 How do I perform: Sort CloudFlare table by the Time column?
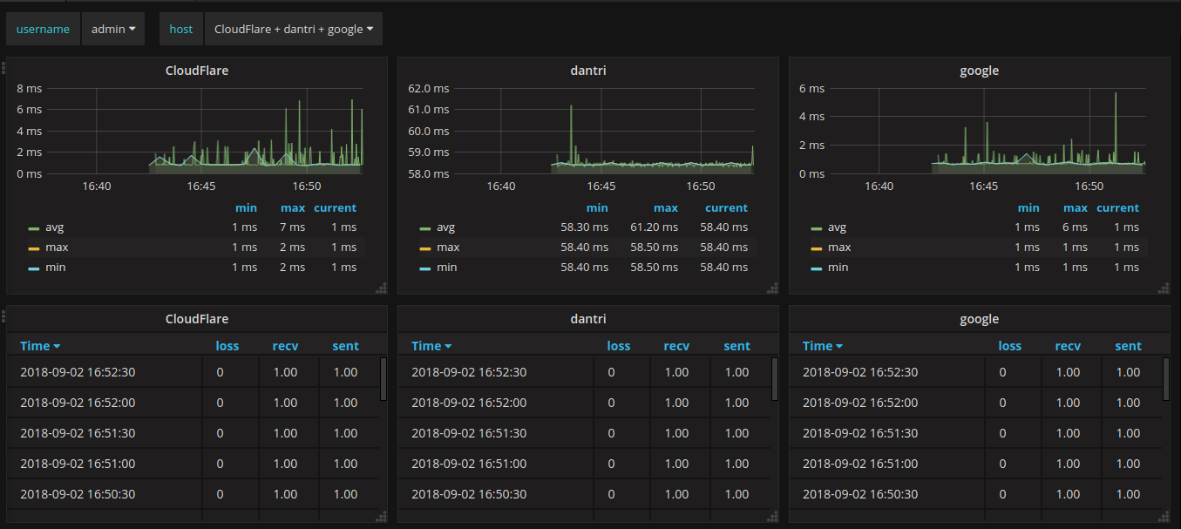pyautogui.click(x=40, y=346)
